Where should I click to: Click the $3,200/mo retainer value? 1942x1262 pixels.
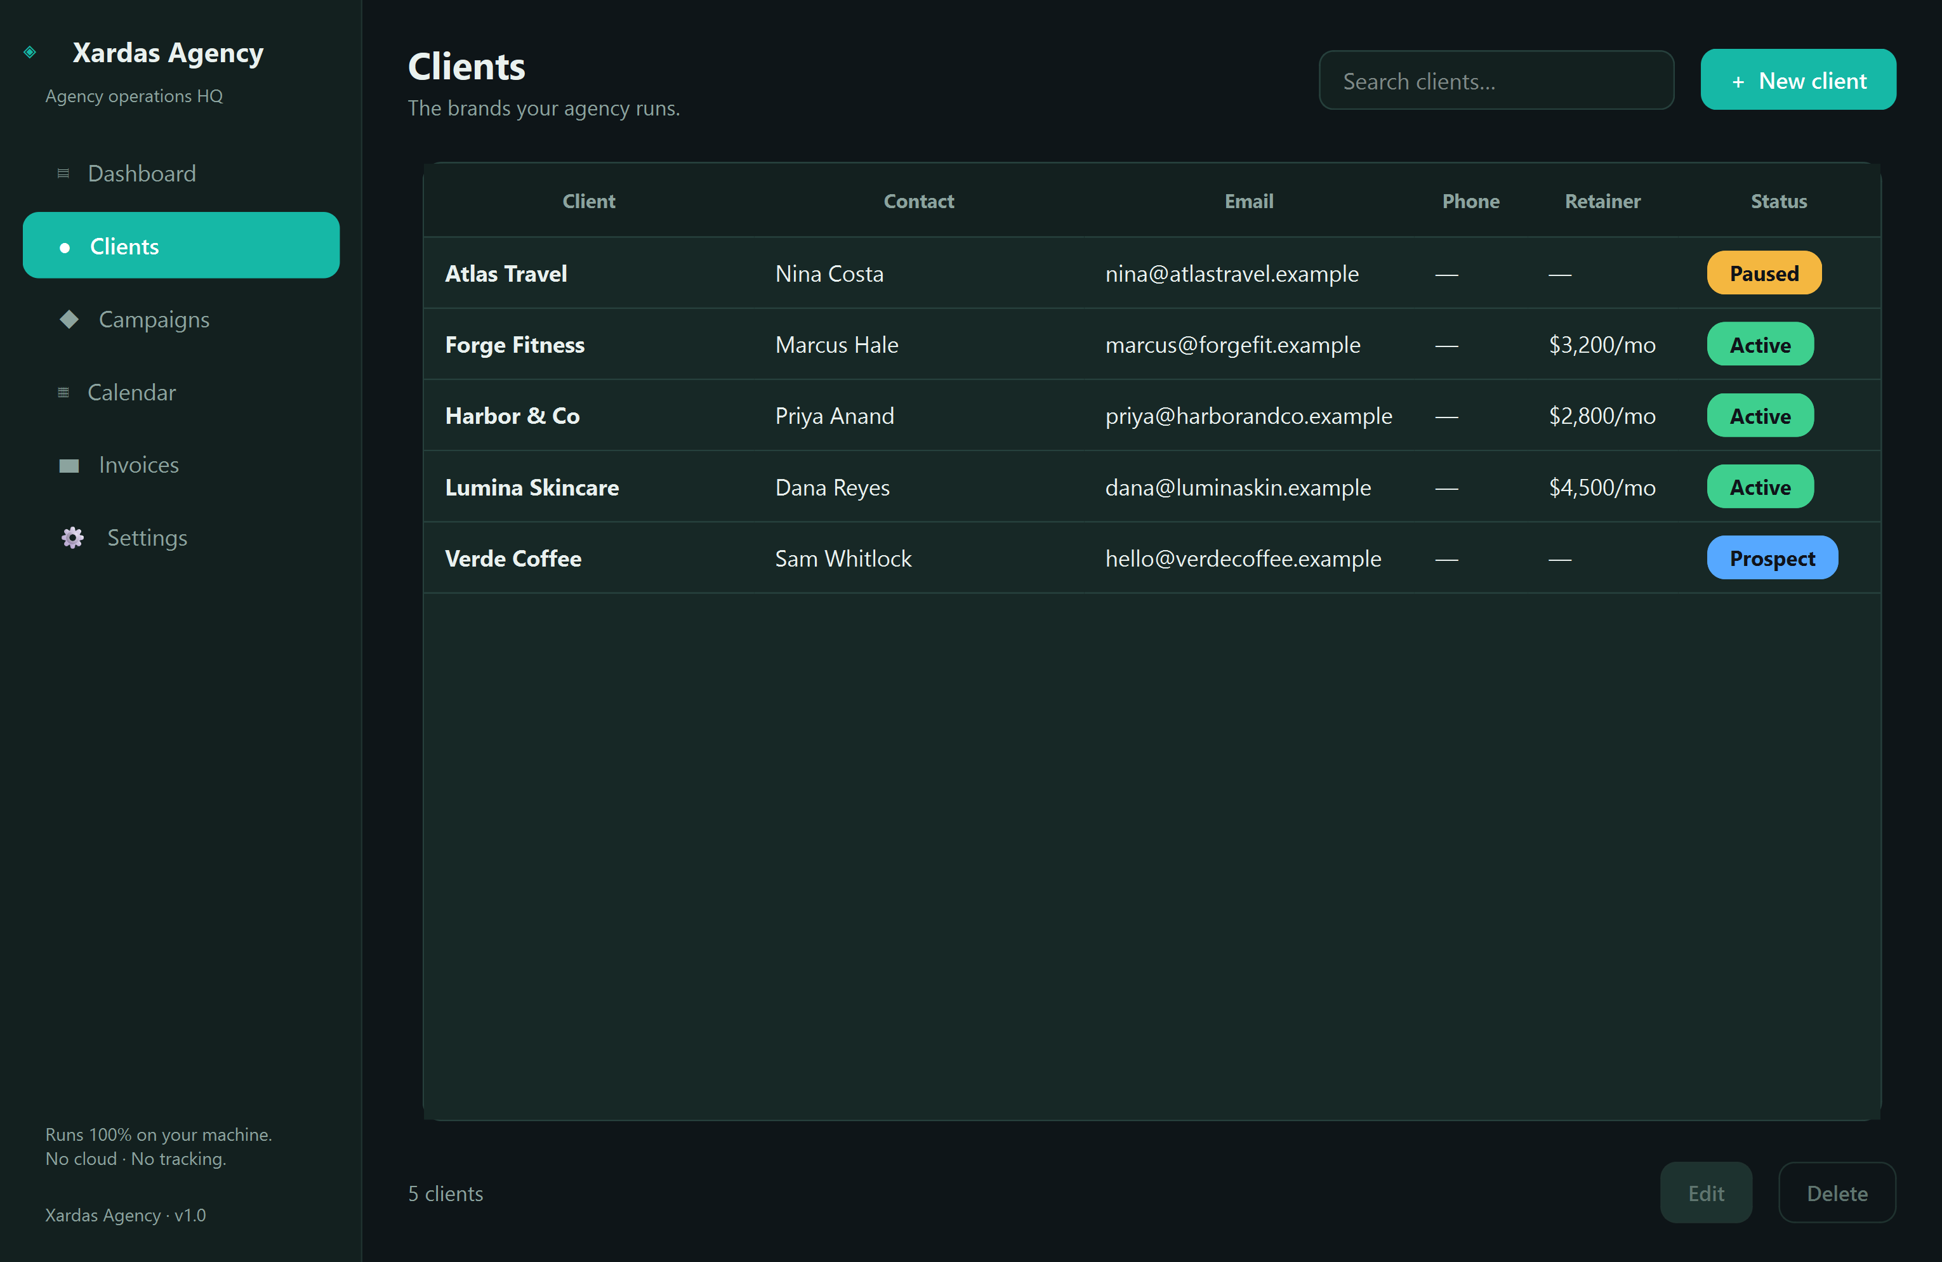point(1602,345)
